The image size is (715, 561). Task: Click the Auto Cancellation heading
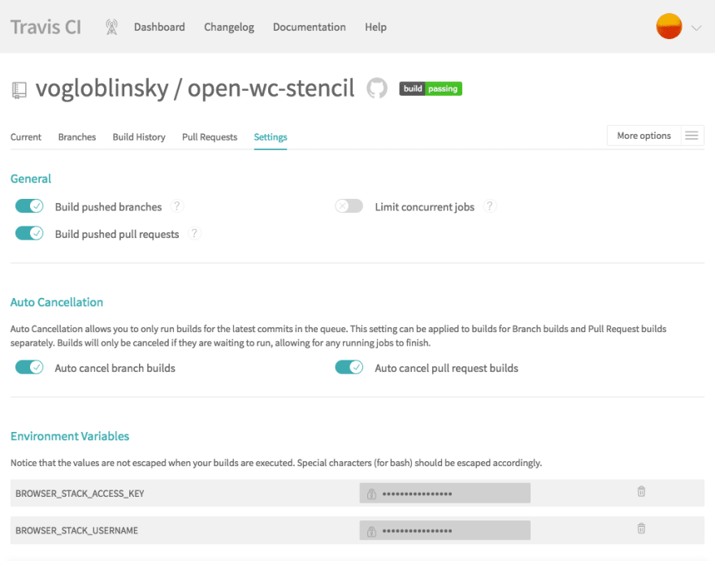click(x=57, y=302)
